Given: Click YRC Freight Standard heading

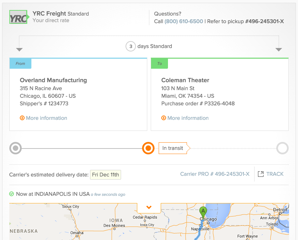Looking at the screenshot, I should (61, 14).
